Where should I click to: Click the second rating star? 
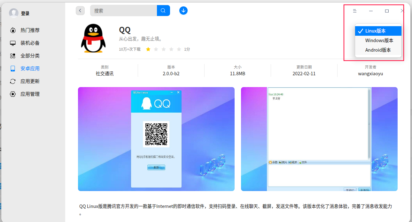coord(156,49)
